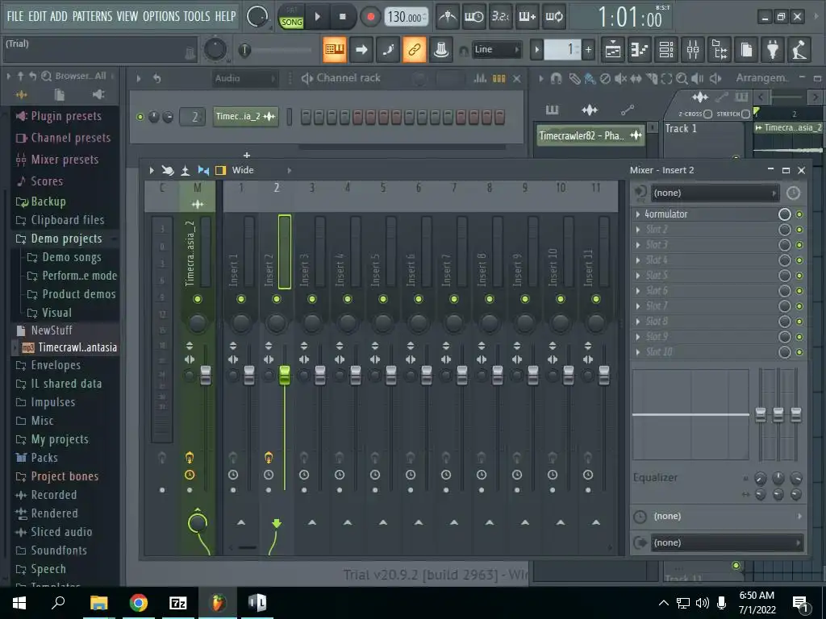
Task: Open the Browser view icon
Action: click(720, 50)
